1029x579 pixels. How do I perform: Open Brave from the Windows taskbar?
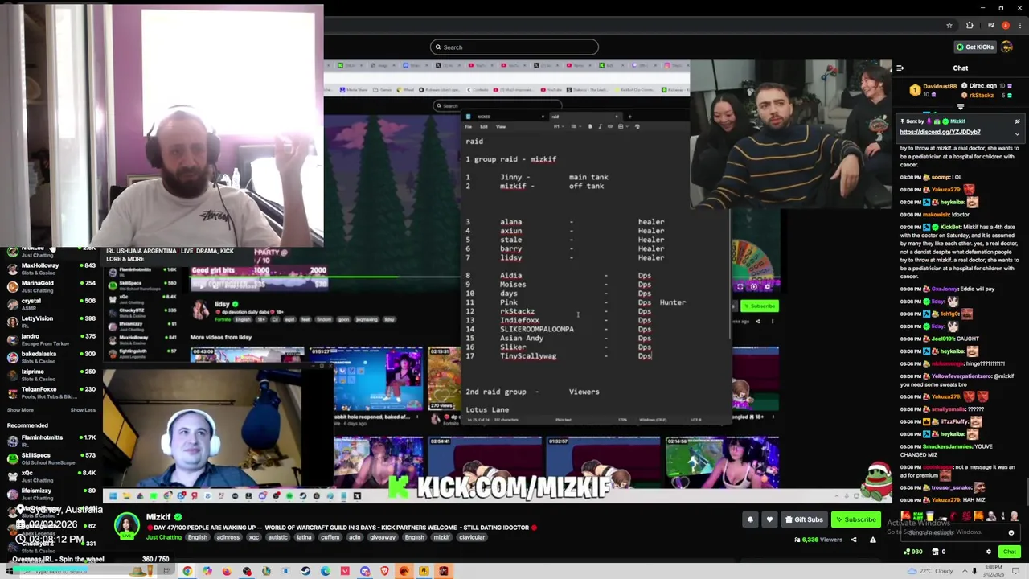[384, 571]
